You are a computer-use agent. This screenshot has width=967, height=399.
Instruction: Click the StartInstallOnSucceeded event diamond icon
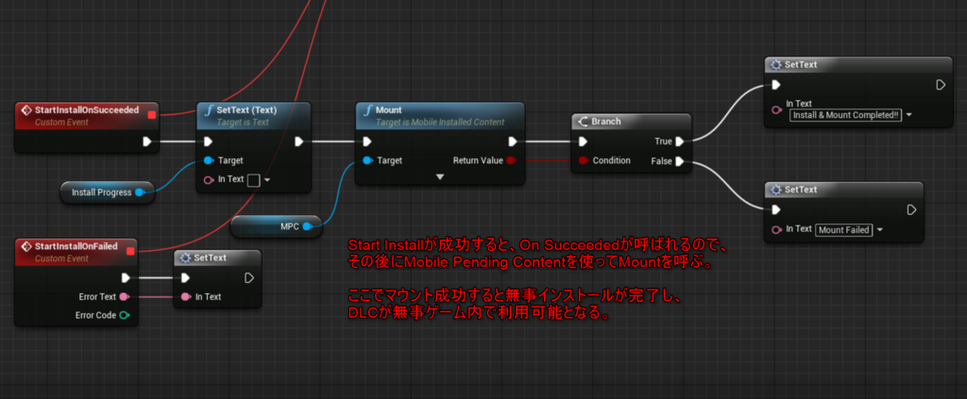[x=26, y=111]
